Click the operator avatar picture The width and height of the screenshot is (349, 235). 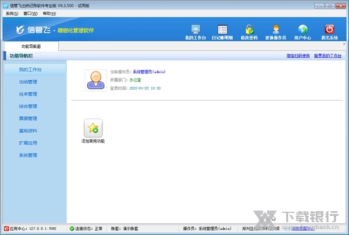pyautogui.click(x=96, y=80)
